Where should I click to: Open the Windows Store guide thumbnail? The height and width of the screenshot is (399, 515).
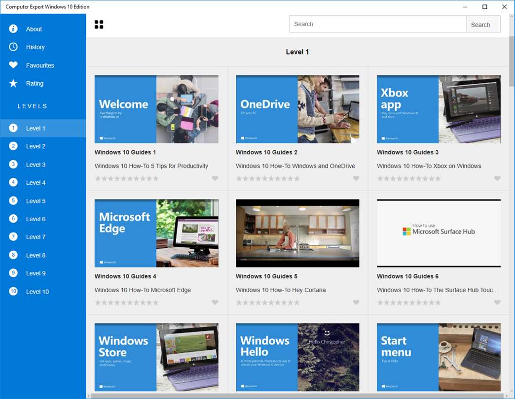click(156, 357)
